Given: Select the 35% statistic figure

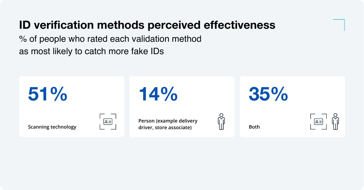Looking at the screenshot, I should [x=268, y=94].
